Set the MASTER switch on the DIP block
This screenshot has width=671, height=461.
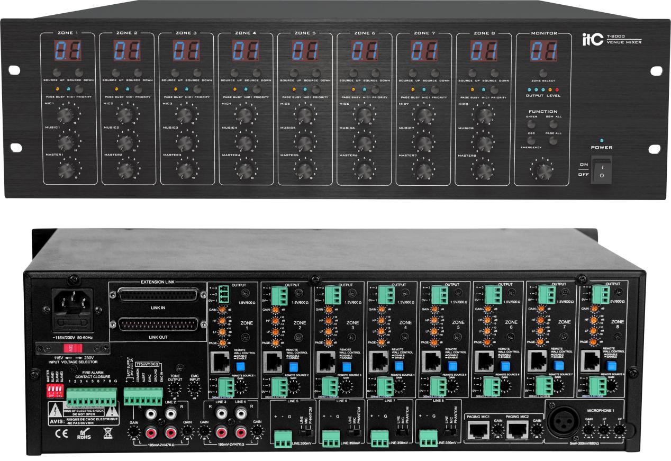coord(49,388)
